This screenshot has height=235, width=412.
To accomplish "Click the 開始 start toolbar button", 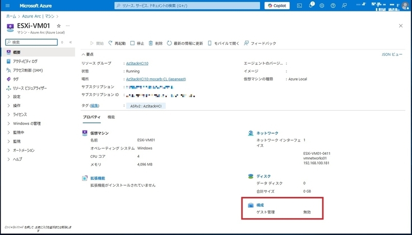I will pos(97,43).
